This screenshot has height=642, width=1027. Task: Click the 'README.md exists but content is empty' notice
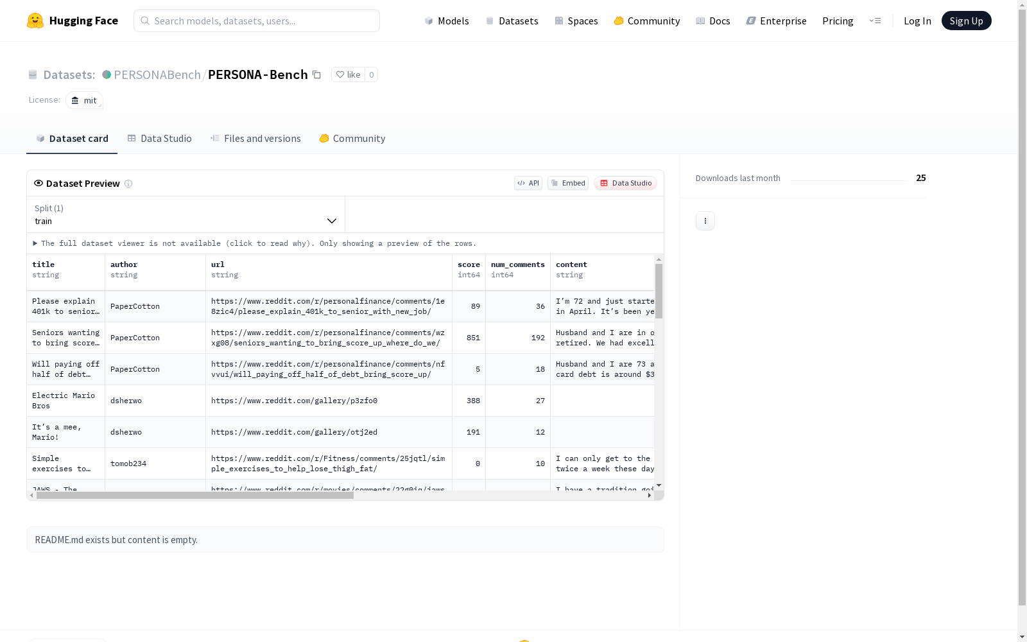click(345, 540)
